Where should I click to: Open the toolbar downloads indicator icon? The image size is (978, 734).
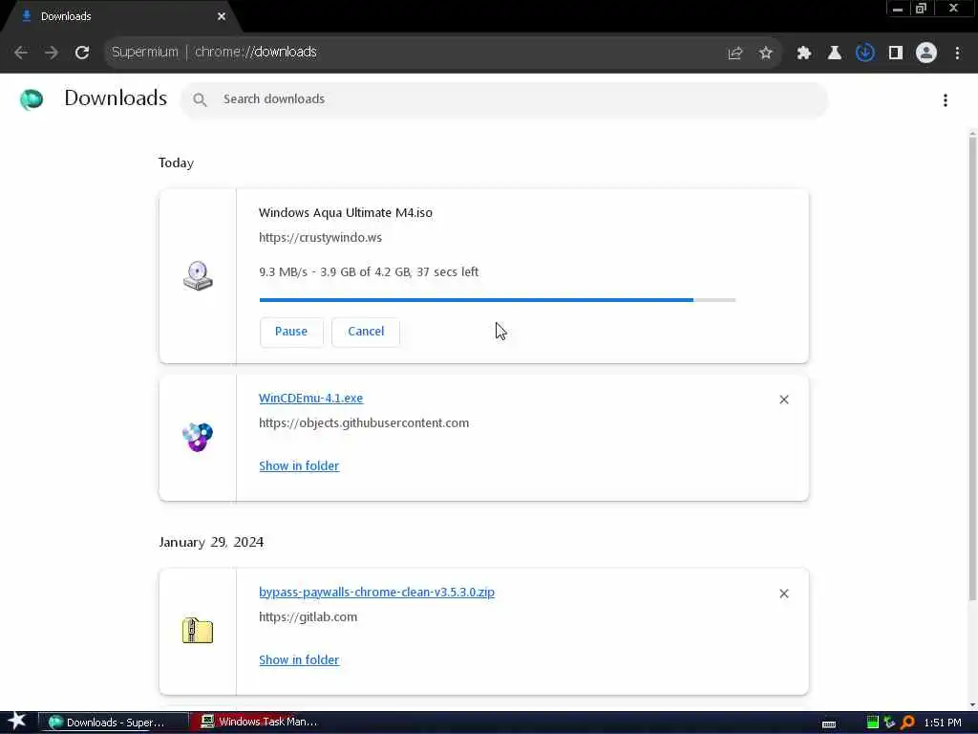(865, 54)
